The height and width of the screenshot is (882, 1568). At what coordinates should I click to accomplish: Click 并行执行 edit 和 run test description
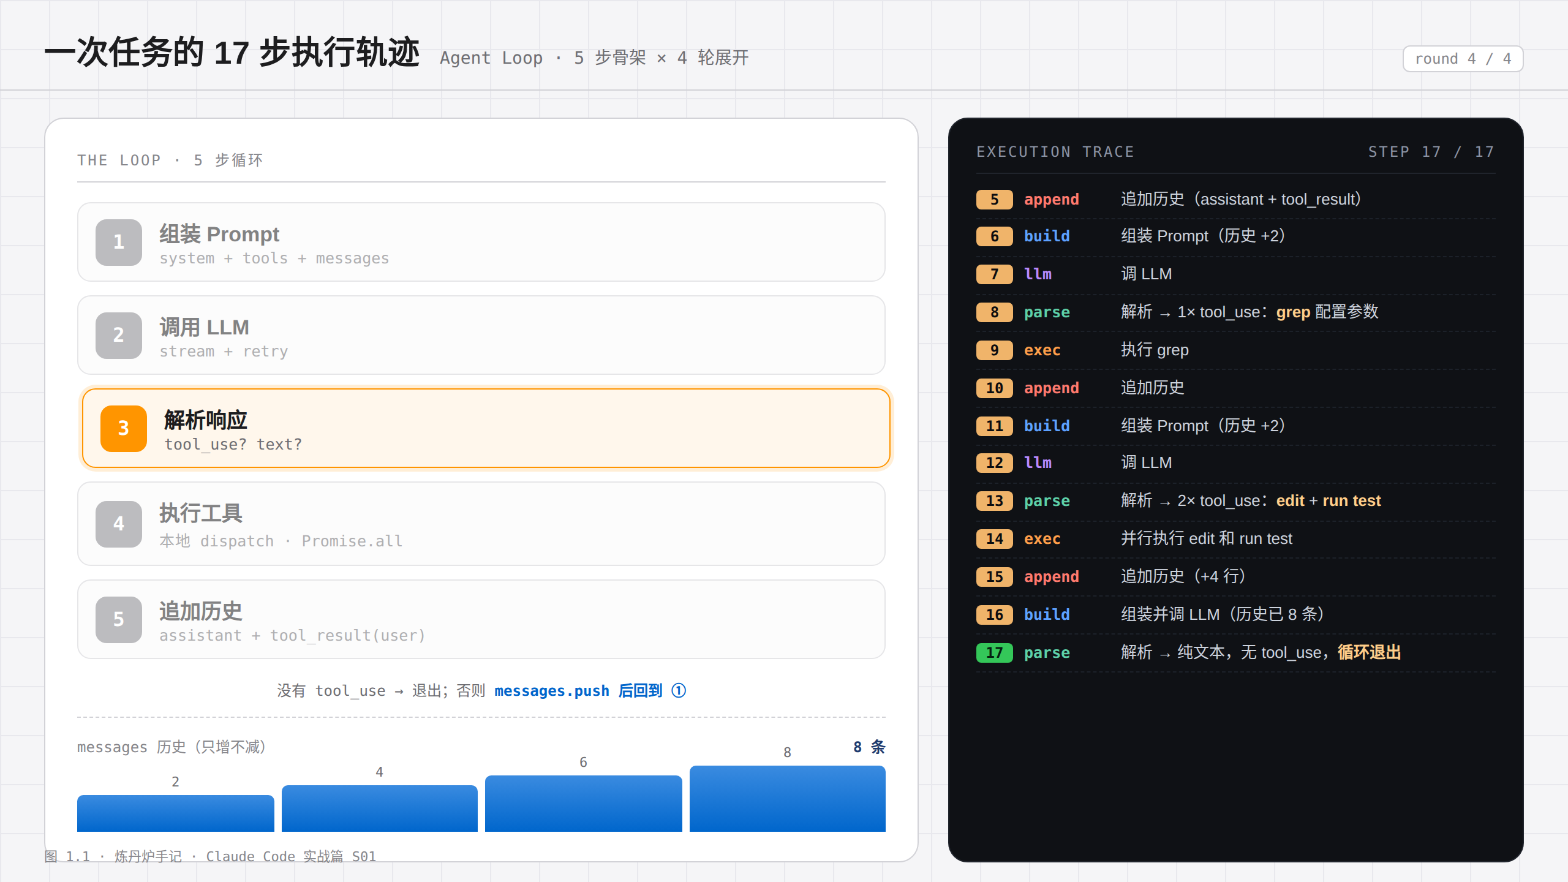point(1207,539)
